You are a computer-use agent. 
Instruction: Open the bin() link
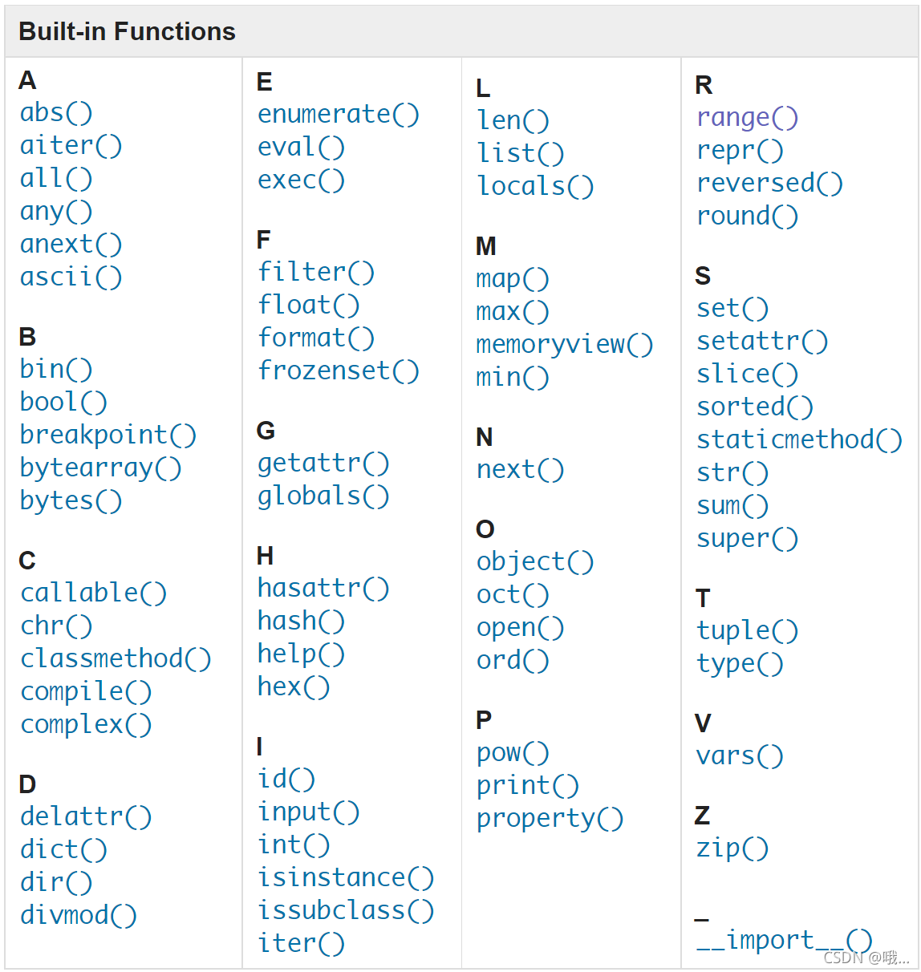point(56,370)
